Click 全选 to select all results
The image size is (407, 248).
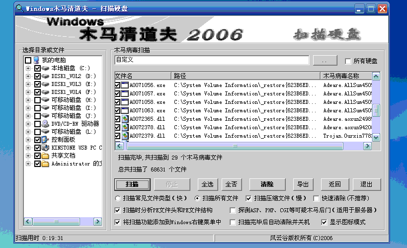(x=208, y=184)
